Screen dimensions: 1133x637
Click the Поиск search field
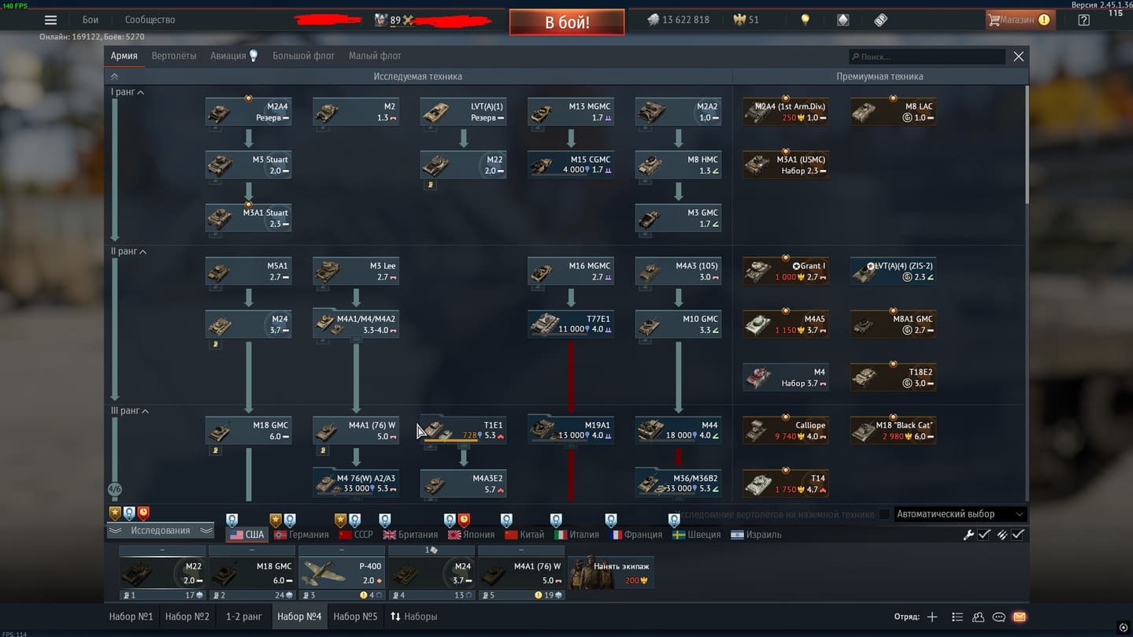pyautogui.click(x=929, y=57)
